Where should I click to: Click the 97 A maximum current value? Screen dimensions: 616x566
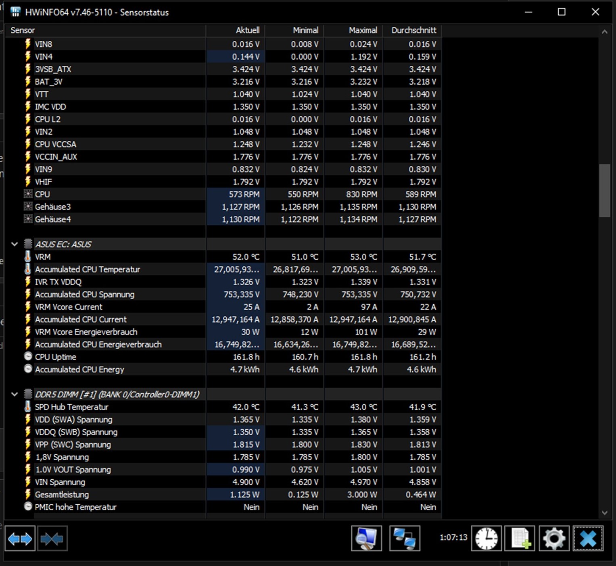point(369,307)
